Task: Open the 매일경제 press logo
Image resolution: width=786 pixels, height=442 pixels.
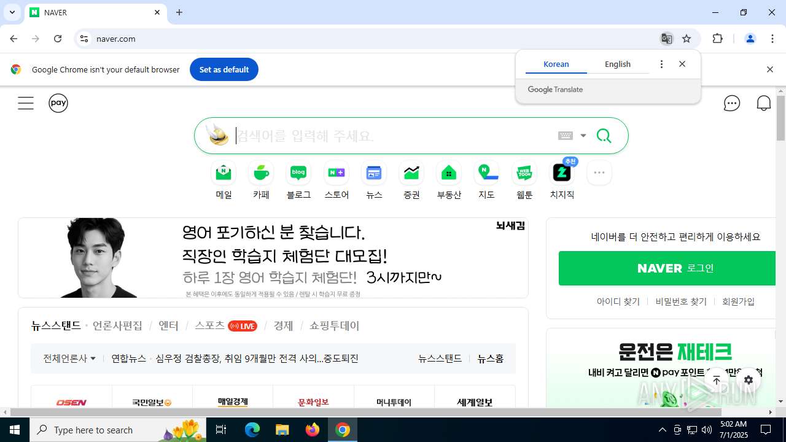Action: (233, 402)
